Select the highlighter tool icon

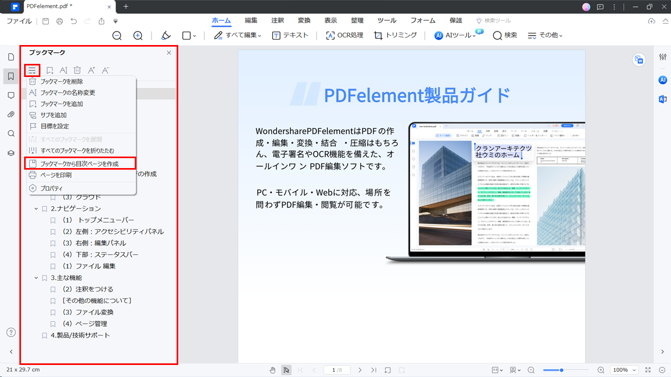[x=166, y=36]
